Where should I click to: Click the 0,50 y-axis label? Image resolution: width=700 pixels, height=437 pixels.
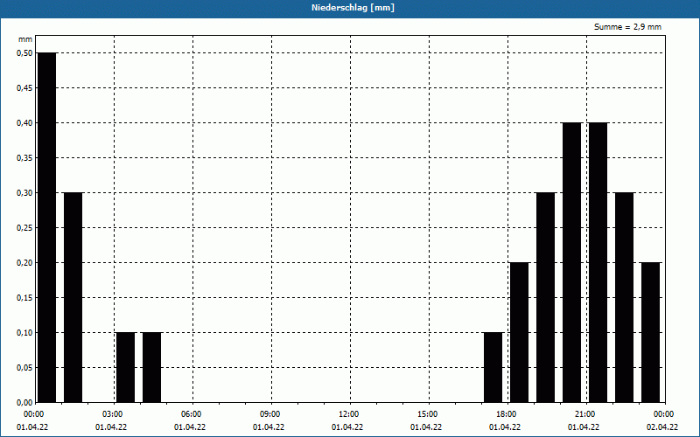24,53
